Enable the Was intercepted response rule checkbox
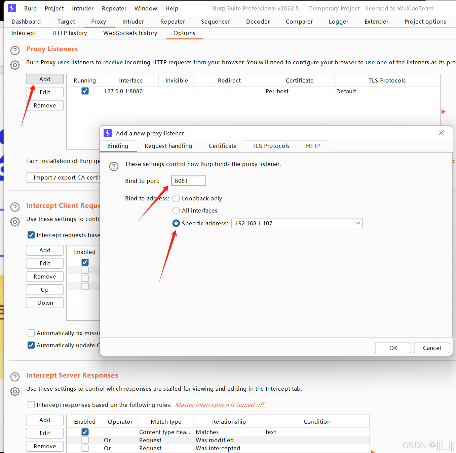Viewport: 456px width, 453px height. (x=85, y=448)
